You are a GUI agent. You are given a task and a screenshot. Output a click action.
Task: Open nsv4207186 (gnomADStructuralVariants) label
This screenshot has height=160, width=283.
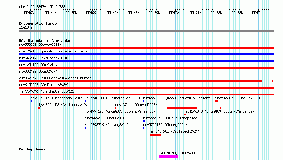tap(54, 51)
